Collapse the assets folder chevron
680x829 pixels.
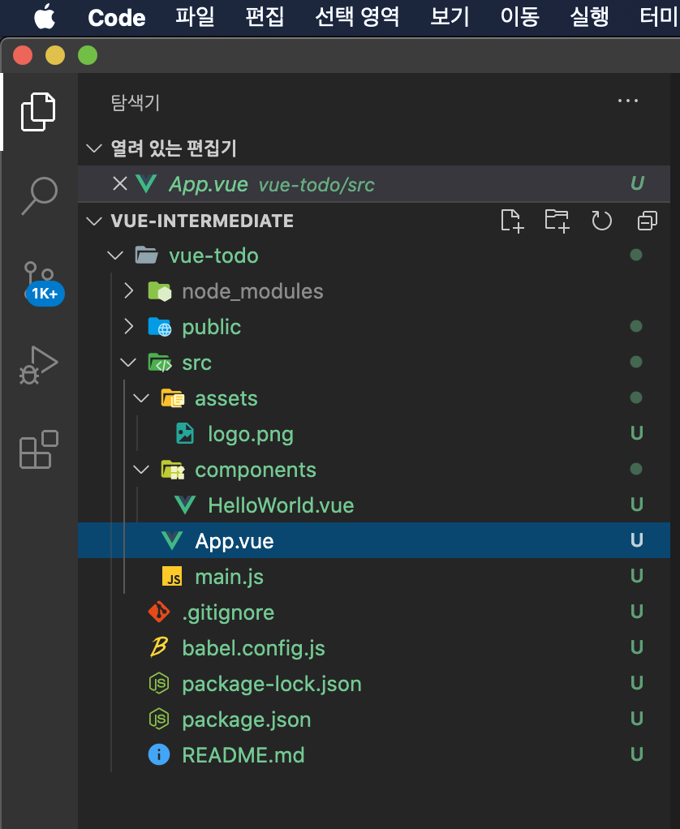tap(141, 398)
